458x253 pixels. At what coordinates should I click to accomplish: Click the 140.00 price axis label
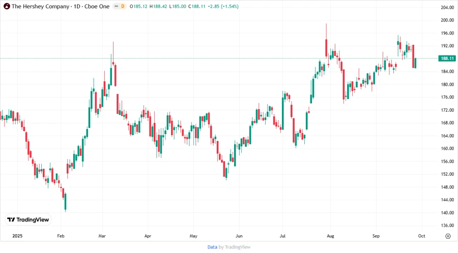[447, 212]
